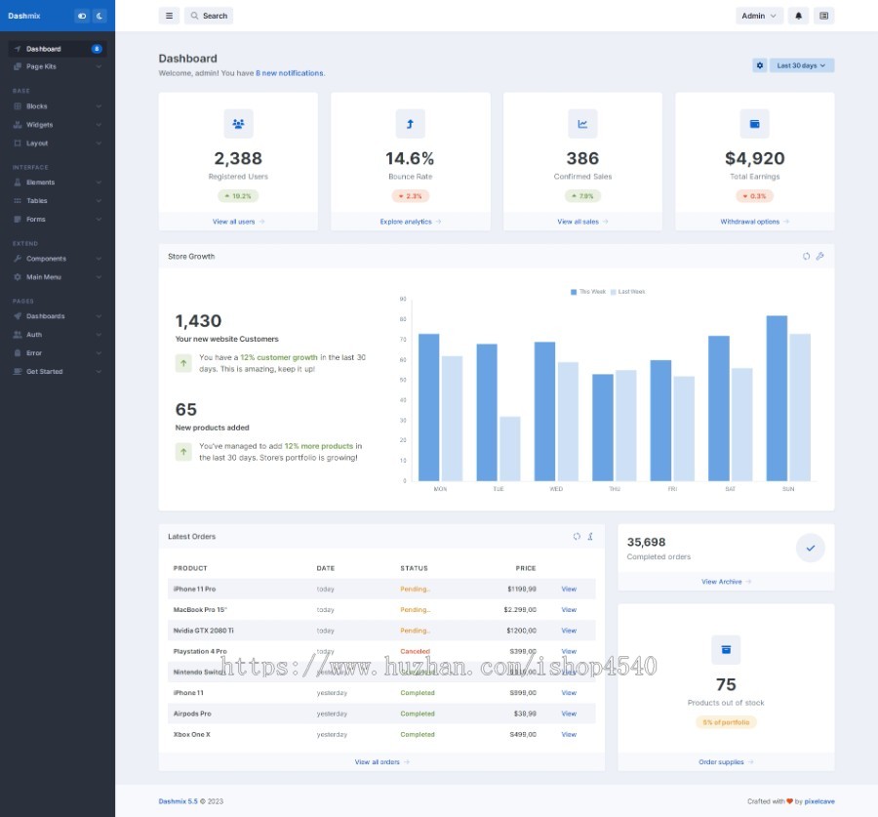
Task: View the Nvidia GTX 2080 Ti order
Action: click(x=569, y=631)
